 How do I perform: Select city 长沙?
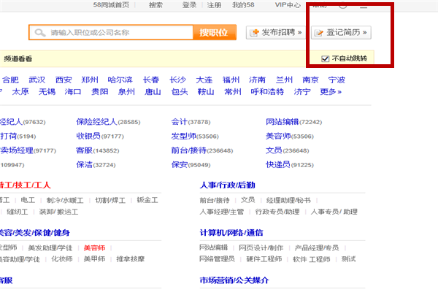tap(177, 80)
